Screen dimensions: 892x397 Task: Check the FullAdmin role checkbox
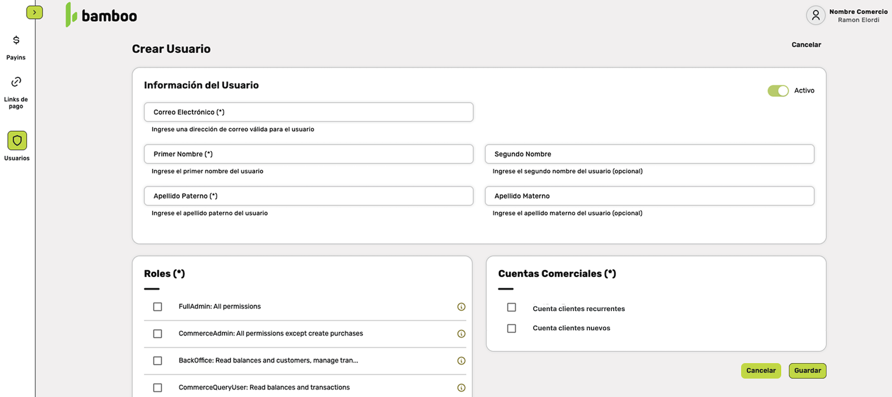tap(158, 307)
